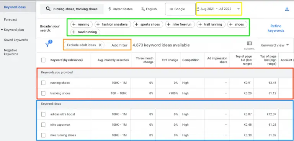
Task: Open the date range dropdown arrow
Action: pos(238,9)
